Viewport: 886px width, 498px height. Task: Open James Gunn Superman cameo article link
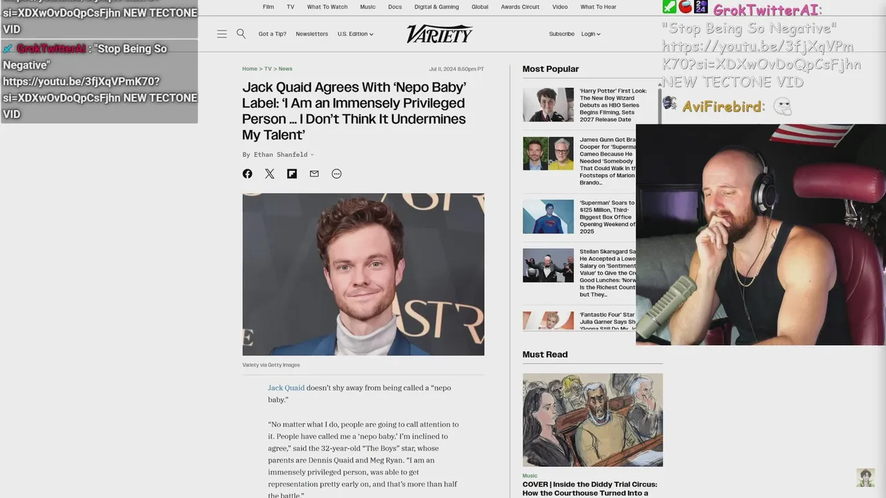pos(608,161)
